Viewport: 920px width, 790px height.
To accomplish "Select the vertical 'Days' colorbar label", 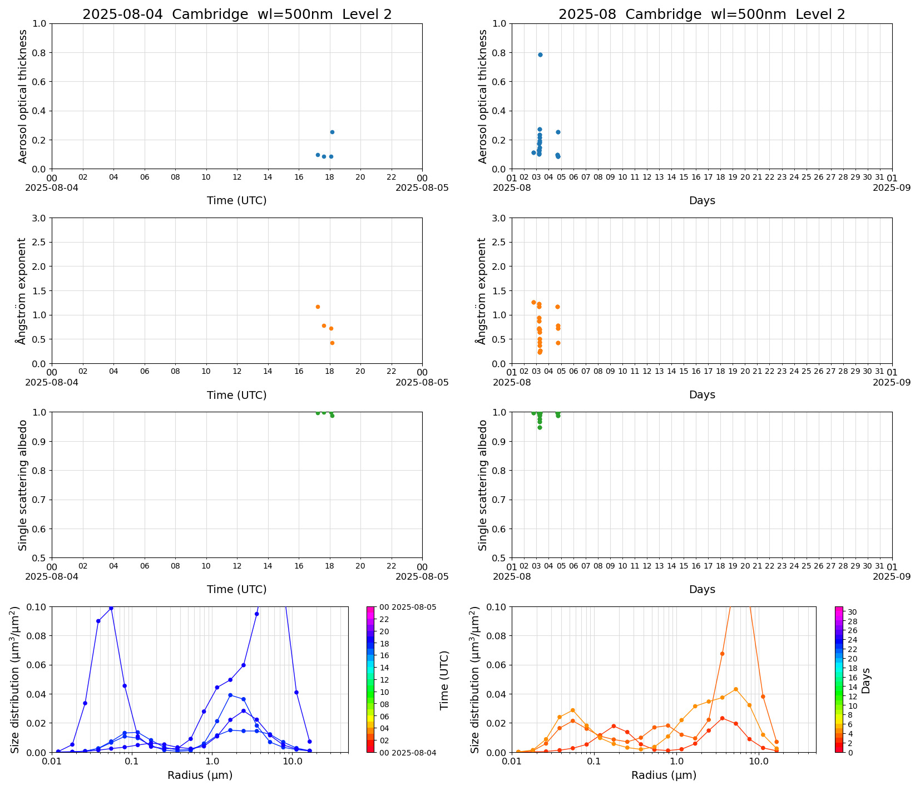I will click(866, 680).
